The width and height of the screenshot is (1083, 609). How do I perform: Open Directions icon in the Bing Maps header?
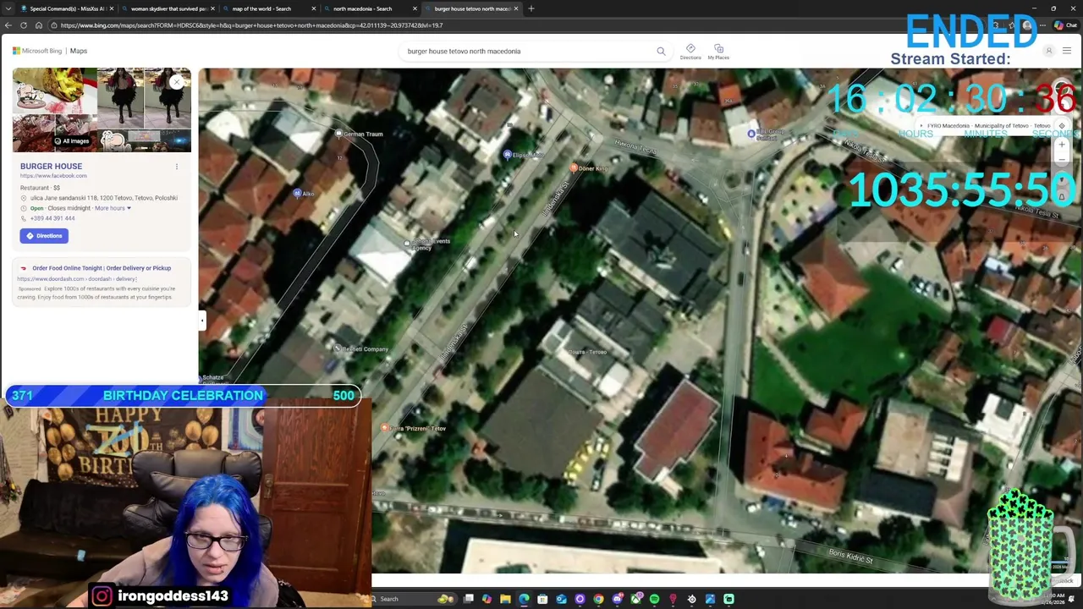pos(690,51)
